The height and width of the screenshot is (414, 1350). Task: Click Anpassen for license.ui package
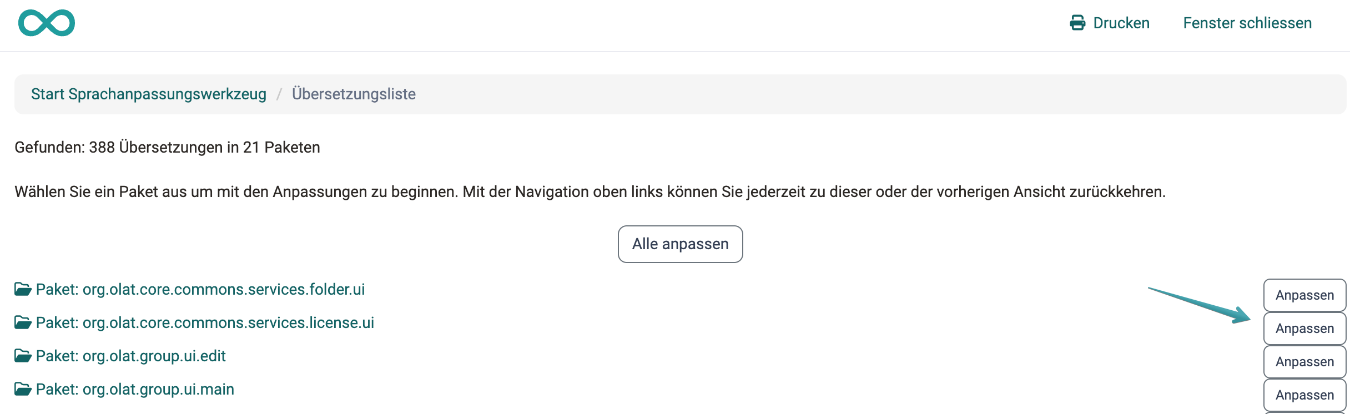click(1305, 329)
